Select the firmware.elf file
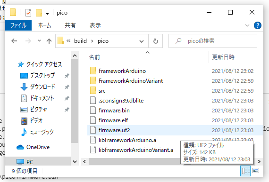This screenshot has width=269, height=182. pyautogui.click(x=113, y=120)
